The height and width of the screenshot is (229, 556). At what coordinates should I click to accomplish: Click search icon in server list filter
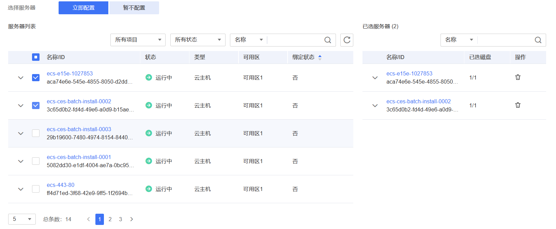[328, 40]
